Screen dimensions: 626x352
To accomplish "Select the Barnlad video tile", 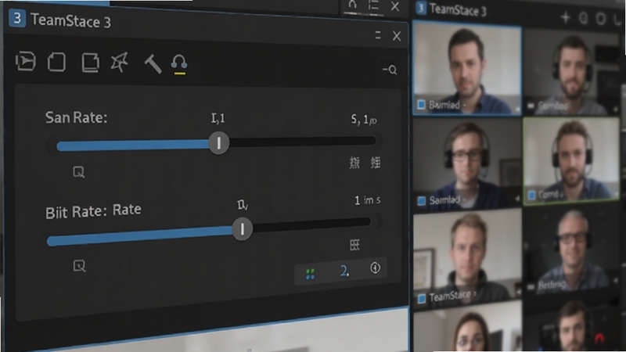I will [x=467, y=69].
